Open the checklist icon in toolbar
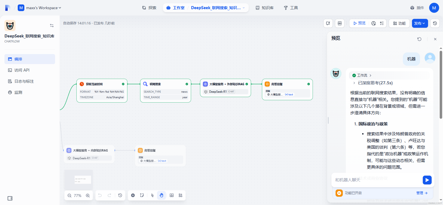The height and width of the screenshot is (205, 443). point(382,23)
